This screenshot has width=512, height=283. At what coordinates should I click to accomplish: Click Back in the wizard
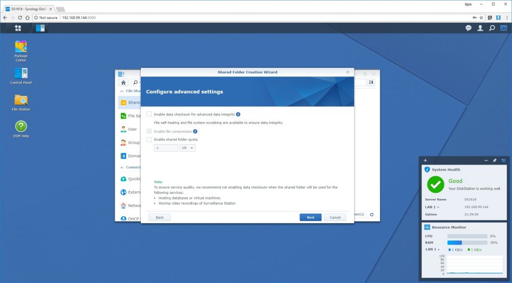click(x=160, y=217)
